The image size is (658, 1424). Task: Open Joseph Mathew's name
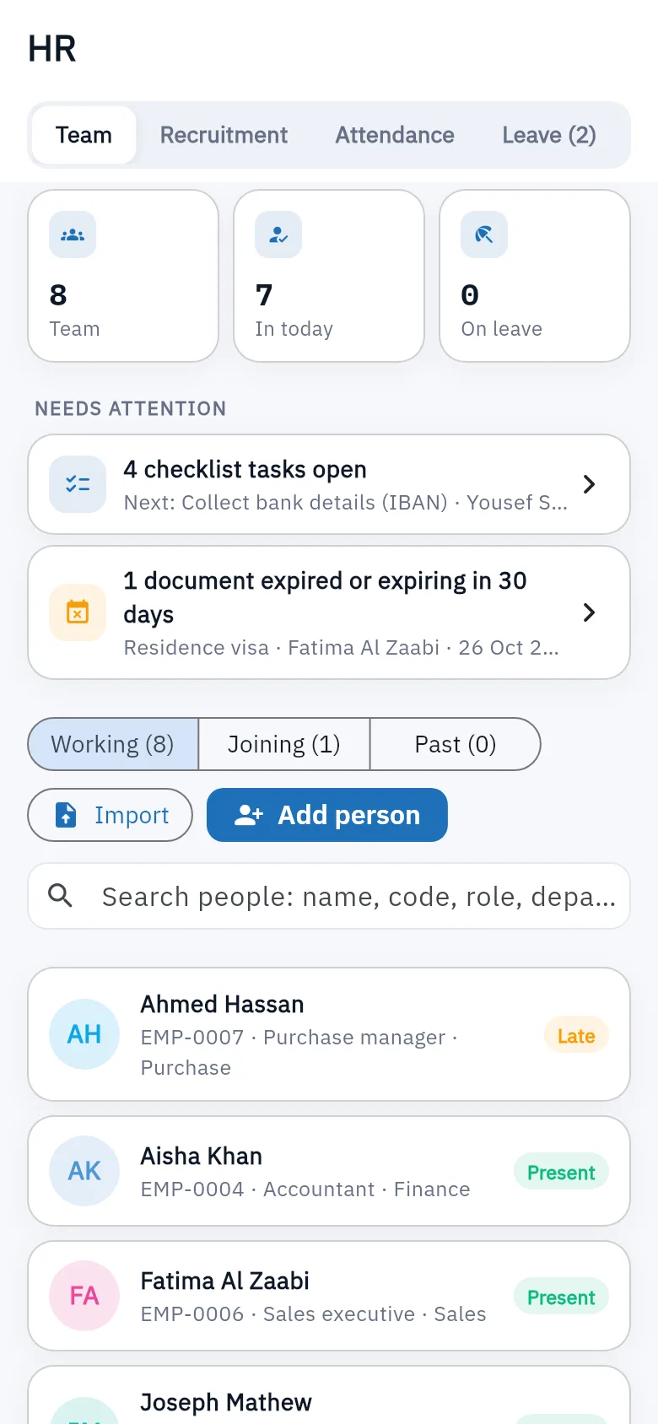click(226, 1402)
